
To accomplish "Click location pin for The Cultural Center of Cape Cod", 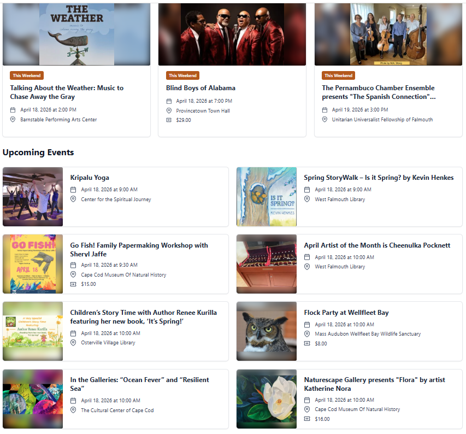I will click(x=73, y=410).
